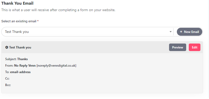This screenshot has height=99, width=209.
Task: Click the grey header bar of email card
Action: pyautogui.click(x=102, y=47)
